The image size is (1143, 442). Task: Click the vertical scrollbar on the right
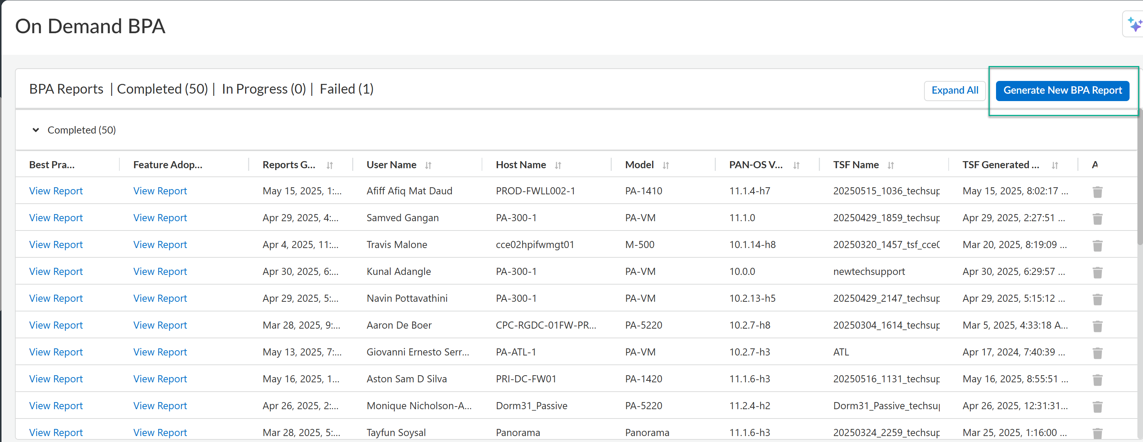tap(1139, 178)
